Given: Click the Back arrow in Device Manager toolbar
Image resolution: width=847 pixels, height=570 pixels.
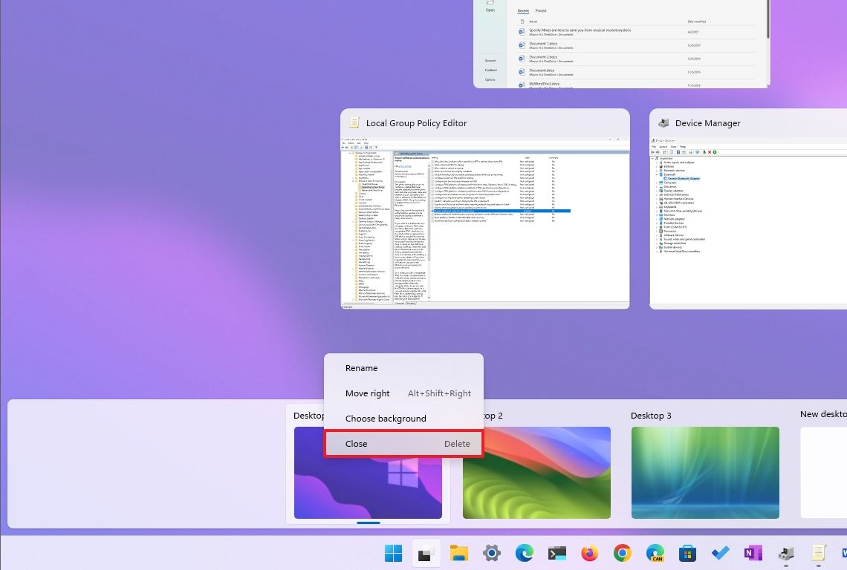Looking at the screenshot, I should coord(652,152).
